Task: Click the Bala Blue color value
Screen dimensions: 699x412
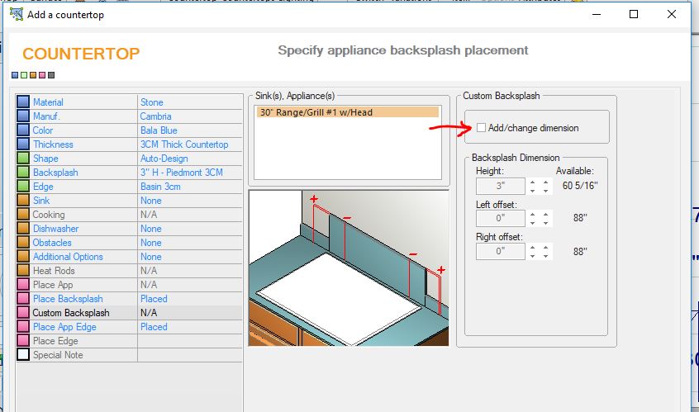Action: (159, 130)
